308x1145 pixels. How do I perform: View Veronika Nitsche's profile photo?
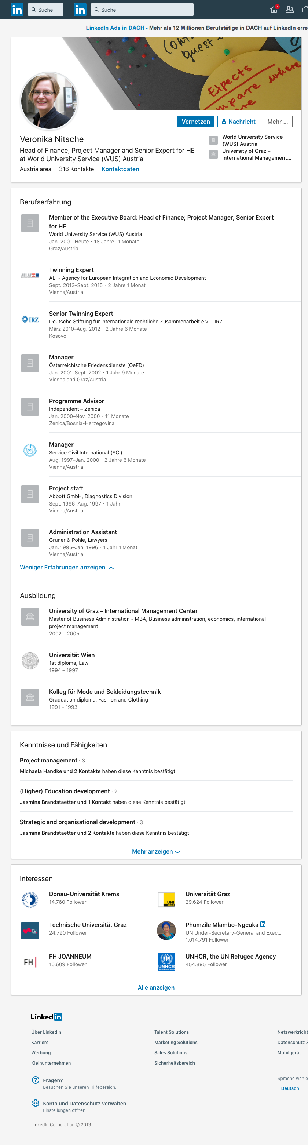49,101
